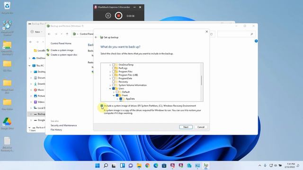Tick the ProgramData folder checkbox
The width and height of the screenshot is (303, 170).
click(x=114, y=78)
